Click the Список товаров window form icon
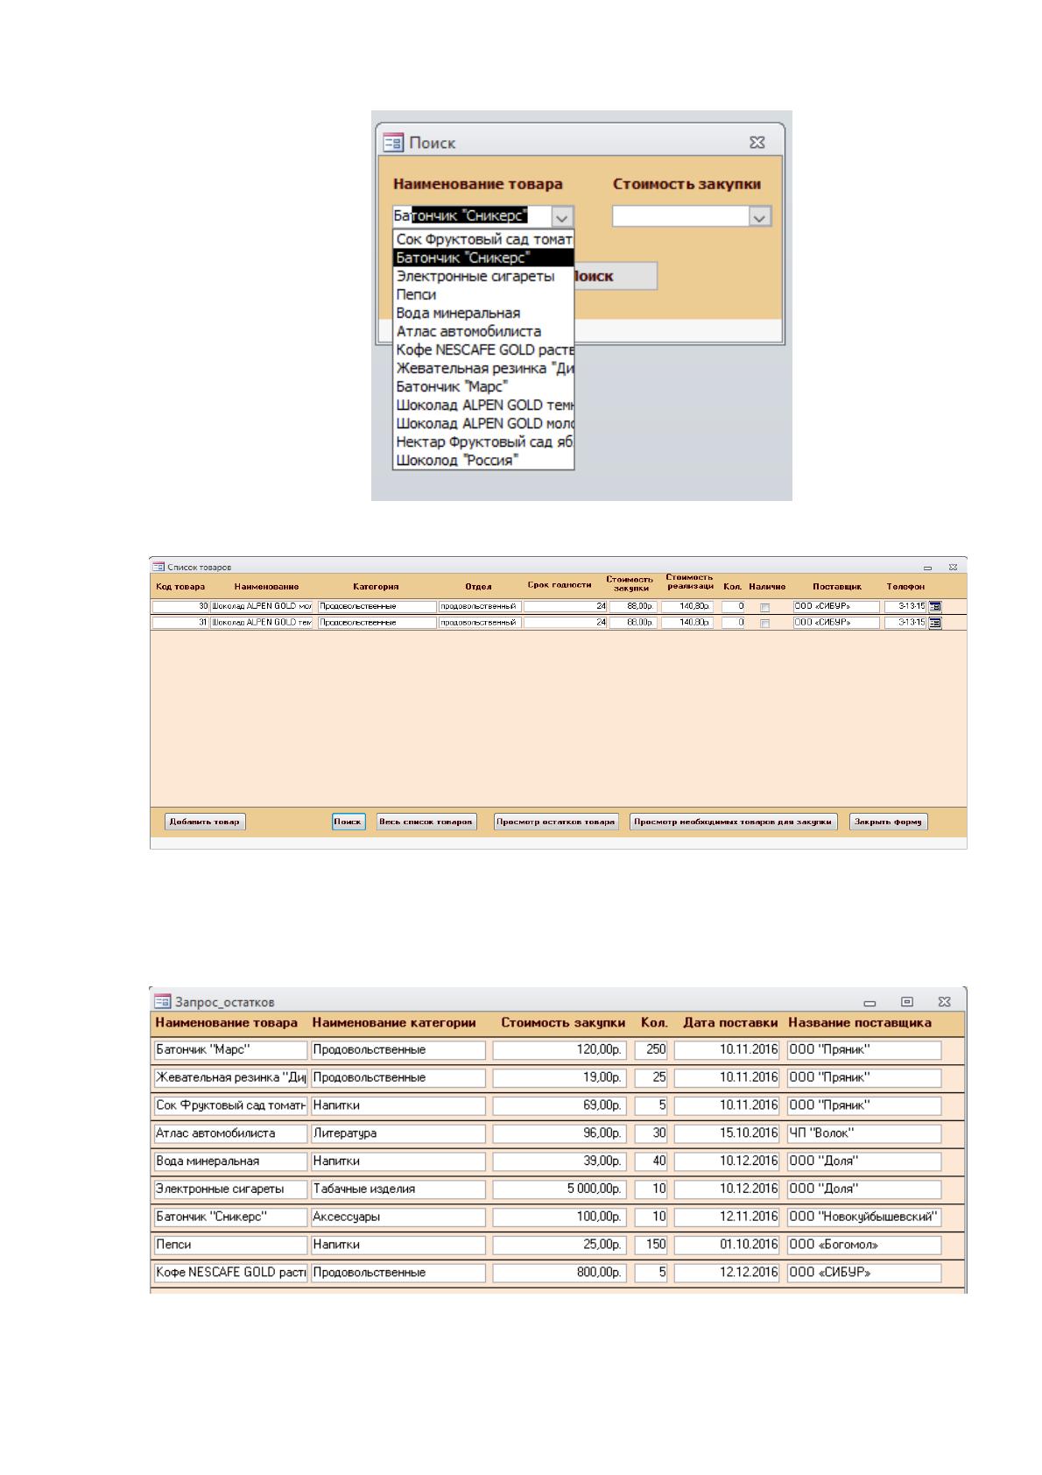This screenshot has height=1475, width=1042. pos(158,568)
